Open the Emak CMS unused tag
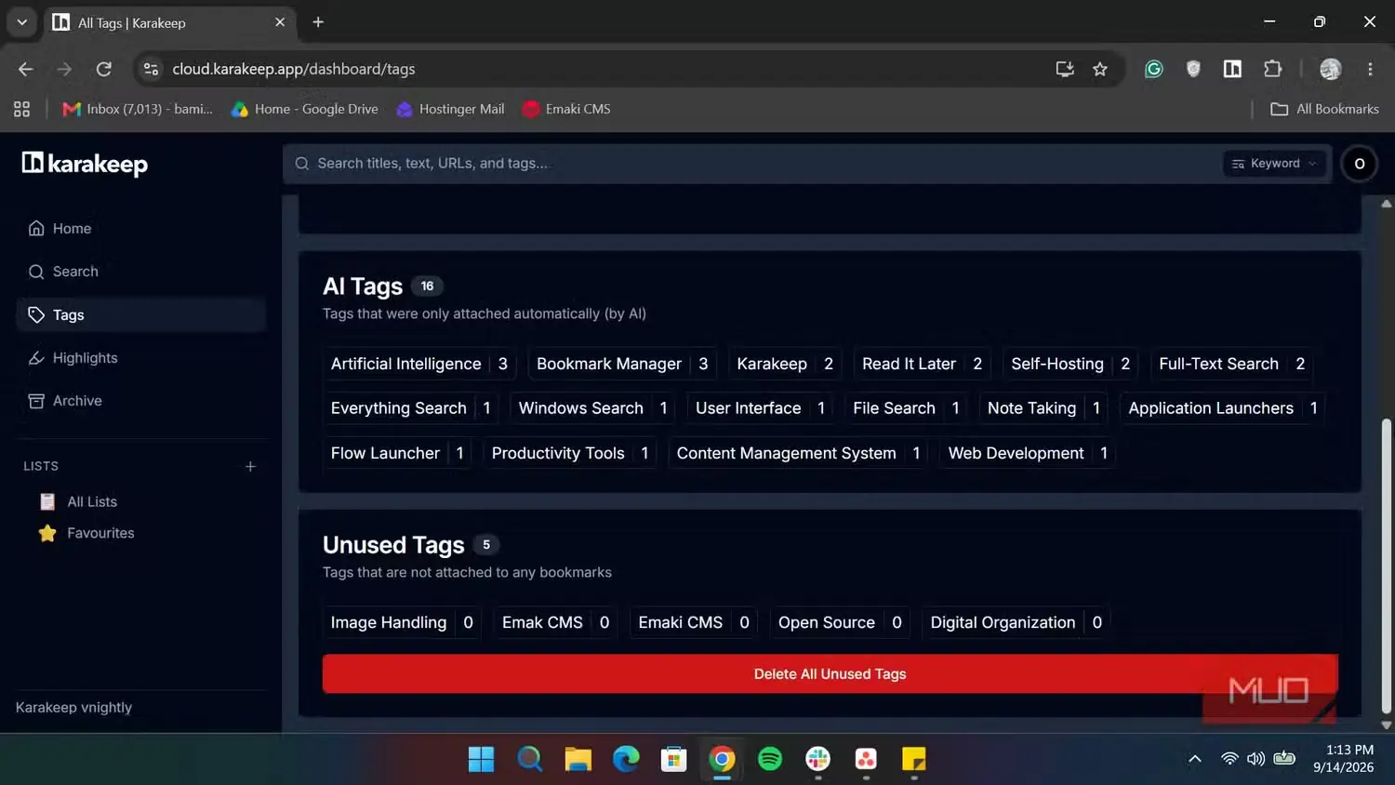Viewport: 1395px width, 785px height. point(555,622)
